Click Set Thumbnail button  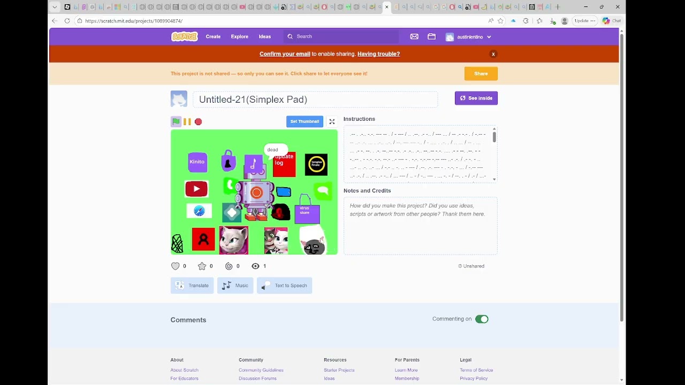coord(305,121)
